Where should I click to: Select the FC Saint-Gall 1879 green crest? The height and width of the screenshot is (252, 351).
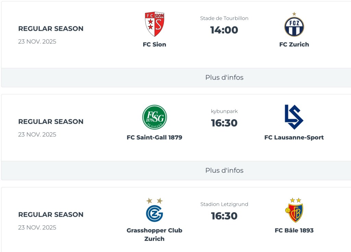point(154,117)
